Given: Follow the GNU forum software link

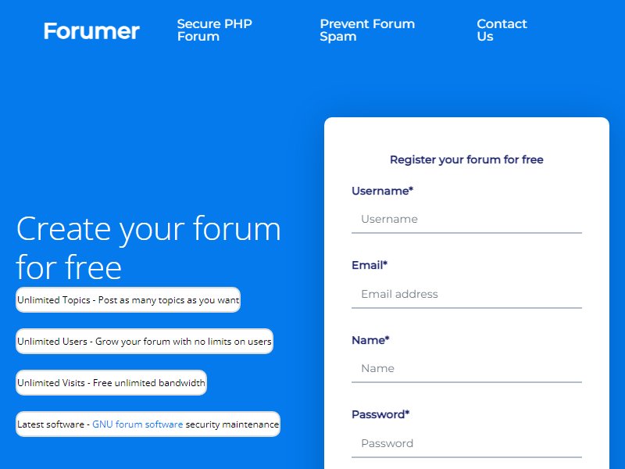Looking at the screenshot, I should [x=137, y=424].
